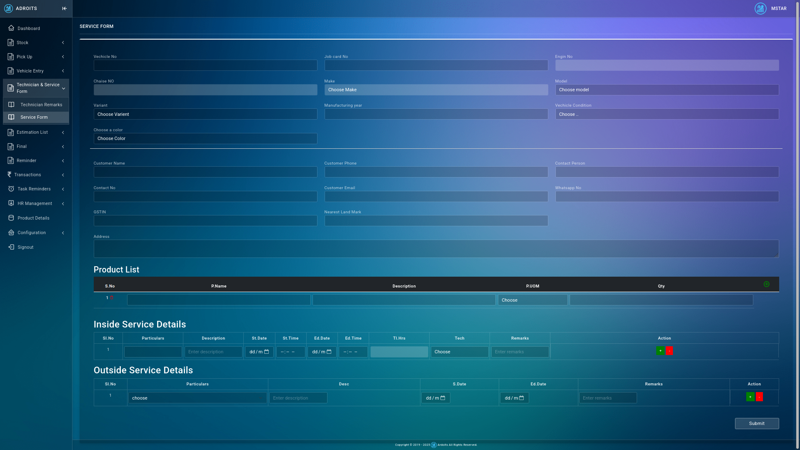
Task: Click green add row button in Outside Service
Action: [750, 397]
